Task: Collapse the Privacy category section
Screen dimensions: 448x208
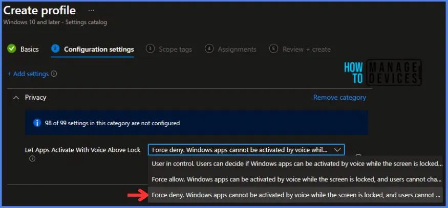Action: click(x=16, y=97)
